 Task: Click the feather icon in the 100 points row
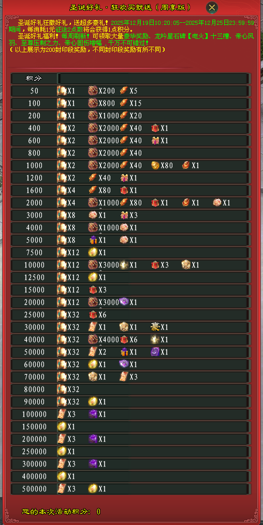(x=124, y=103)
